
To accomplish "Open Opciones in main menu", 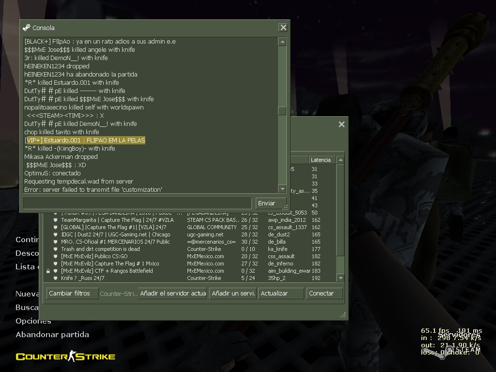I will 33,321.
